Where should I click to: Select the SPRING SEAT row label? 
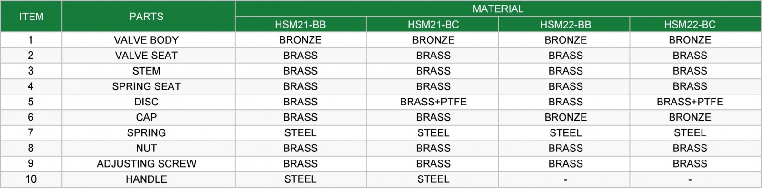point(148,86)
